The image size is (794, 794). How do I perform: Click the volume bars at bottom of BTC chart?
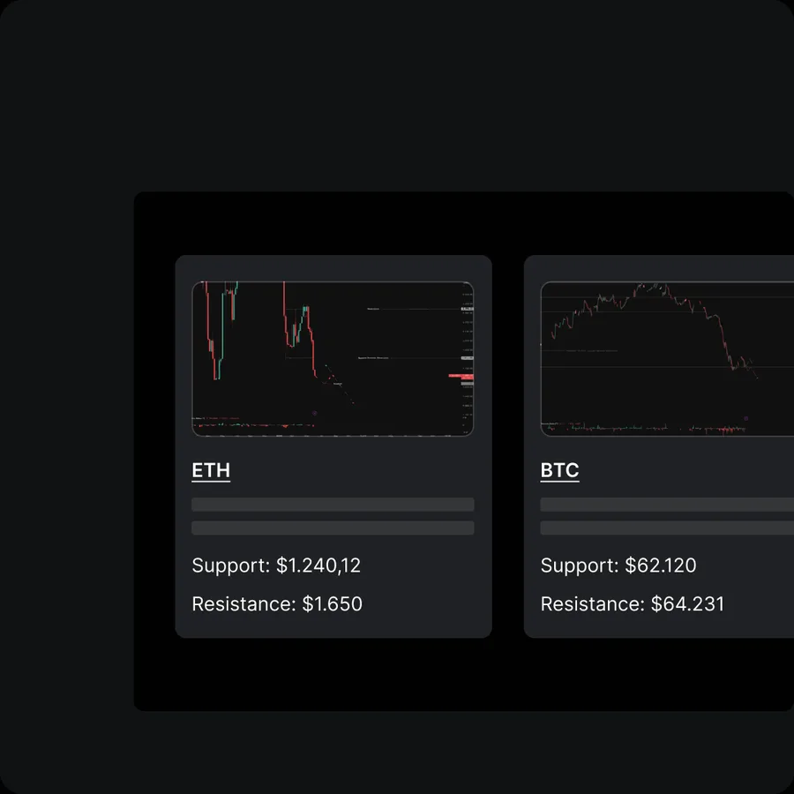(647, 430)
